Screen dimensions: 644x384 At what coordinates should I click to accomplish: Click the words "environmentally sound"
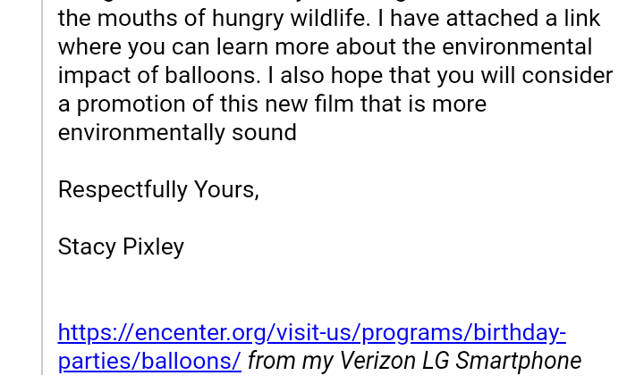point(177,132)
